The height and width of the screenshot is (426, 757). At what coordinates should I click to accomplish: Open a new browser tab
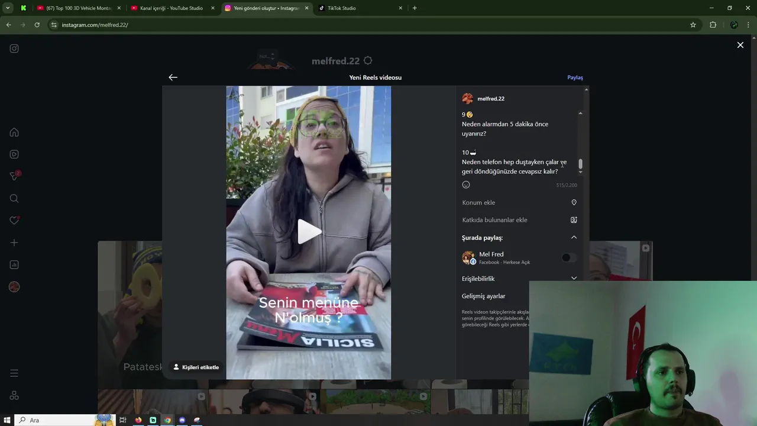[415, 8]
